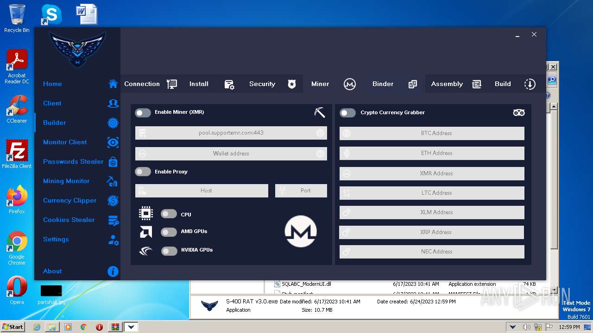593x333 pixels.
Task: Click the owl-eyes icon in grabber panel
Action: (x=519, y=112)
